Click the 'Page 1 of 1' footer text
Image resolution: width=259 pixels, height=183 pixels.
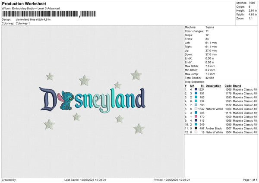tap(250, 180)
